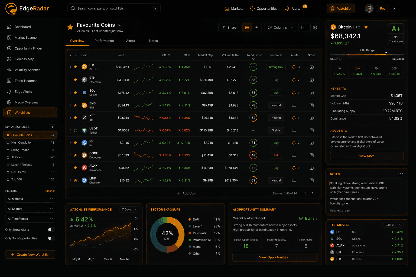The height and width of the screenshot is (277, 416).
Task: Toggle the star next to Bitcoin BTC title
Action: (x=366, y=27)
